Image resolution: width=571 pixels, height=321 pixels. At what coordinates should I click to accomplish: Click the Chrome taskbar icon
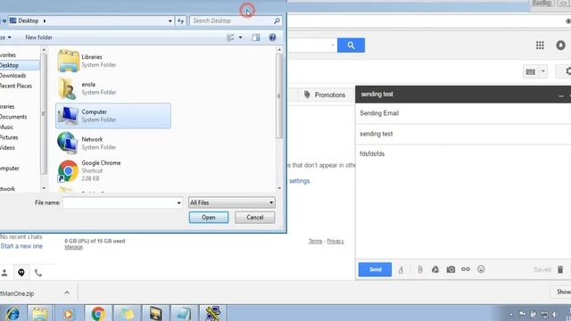(x=98, y=314)
